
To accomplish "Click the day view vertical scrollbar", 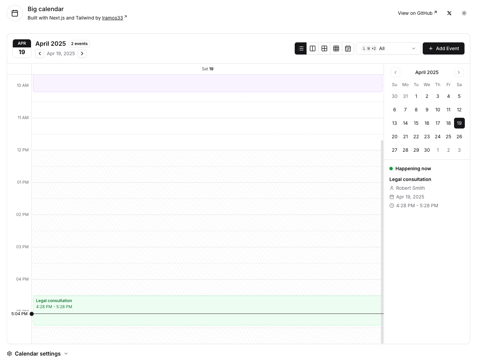I will [382, 242].
